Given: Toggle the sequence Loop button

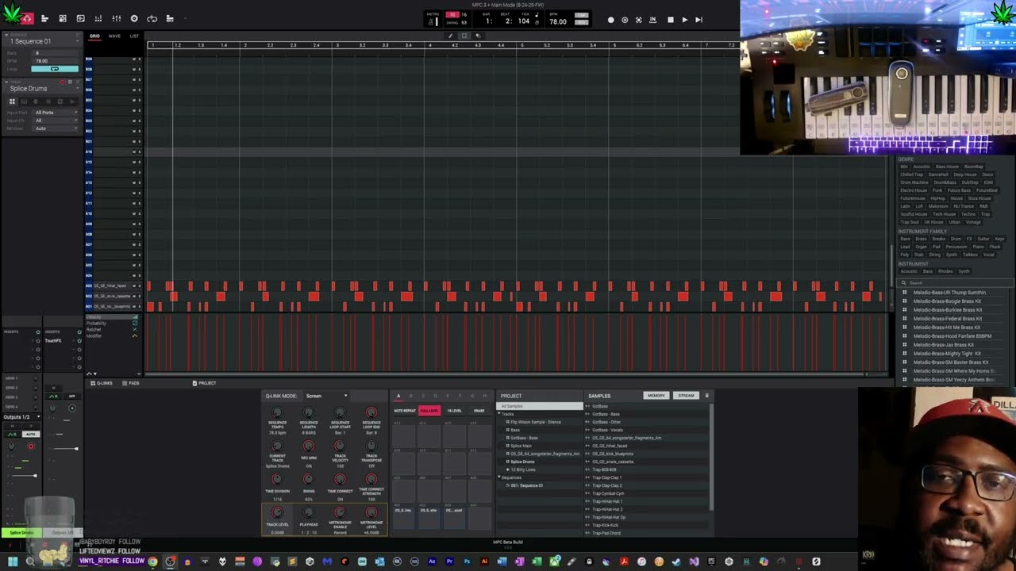Looking at the screenshot, I should (x=55, y=69).
